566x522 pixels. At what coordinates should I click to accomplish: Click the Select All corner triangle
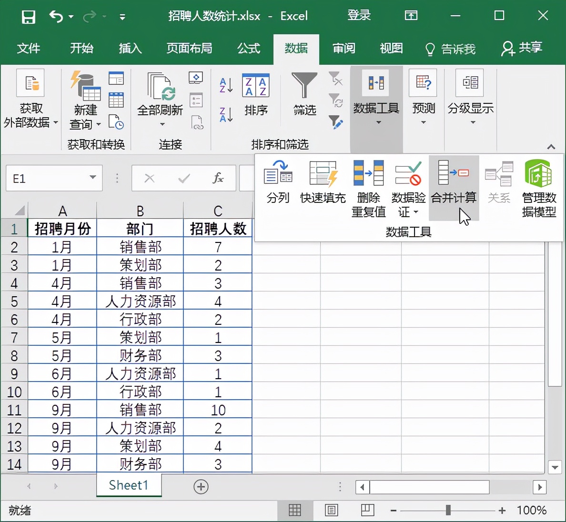point(19,210)
